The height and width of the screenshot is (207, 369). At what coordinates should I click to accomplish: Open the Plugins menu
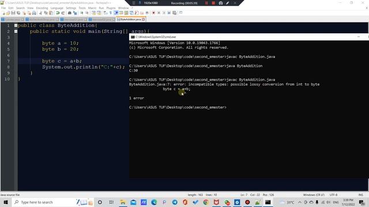111,8
